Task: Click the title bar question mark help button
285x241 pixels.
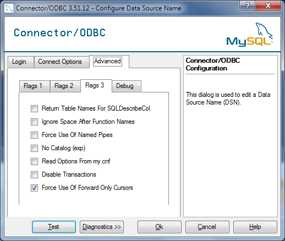Action: [247, 6]
